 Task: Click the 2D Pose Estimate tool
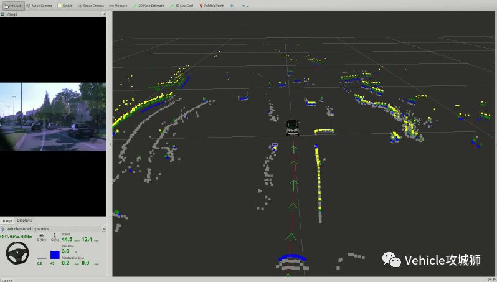pos(148,6)
